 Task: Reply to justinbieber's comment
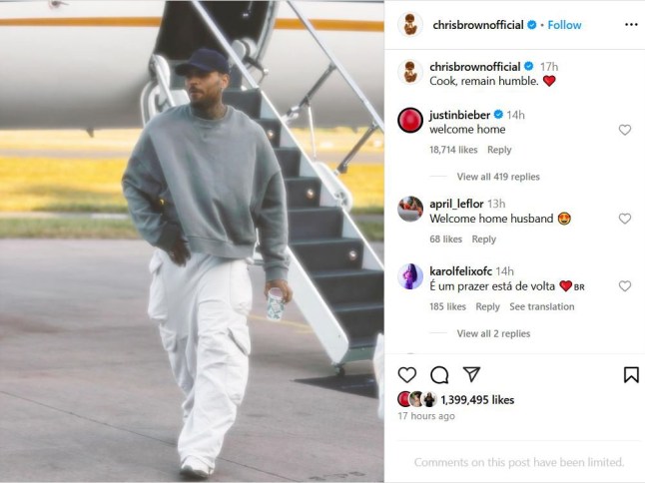point(499,150)
